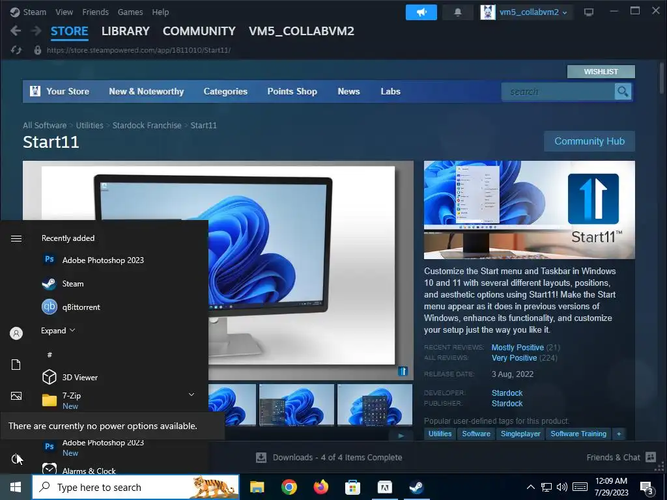This screenshot has height=500, width=667.
Task: Open 3D Viewer from the Start menu
Action: (70, 377)
